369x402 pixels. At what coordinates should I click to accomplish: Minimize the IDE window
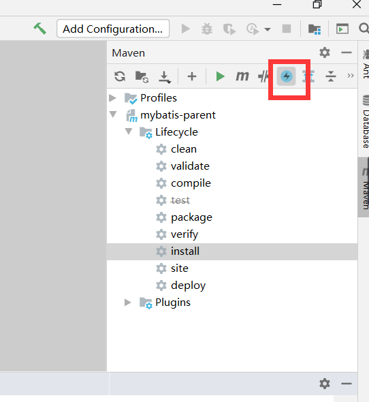(x=277, y=5)
